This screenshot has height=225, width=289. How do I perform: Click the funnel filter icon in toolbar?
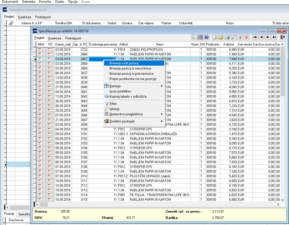coord(240,37)
